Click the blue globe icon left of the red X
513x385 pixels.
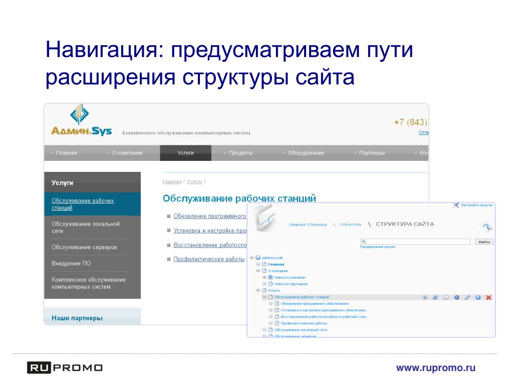click(478, 297)
